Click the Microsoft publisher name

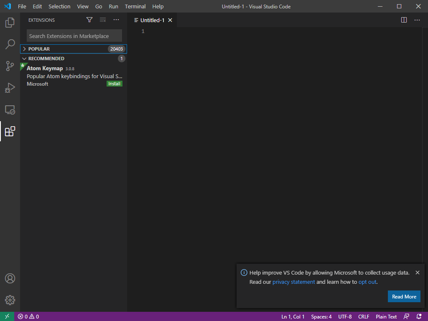click(x=37, y=84)
